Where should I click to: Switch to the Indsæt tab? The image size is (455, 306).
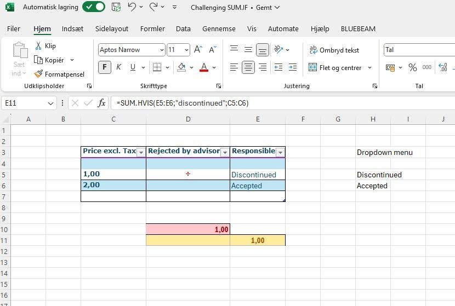72,28
